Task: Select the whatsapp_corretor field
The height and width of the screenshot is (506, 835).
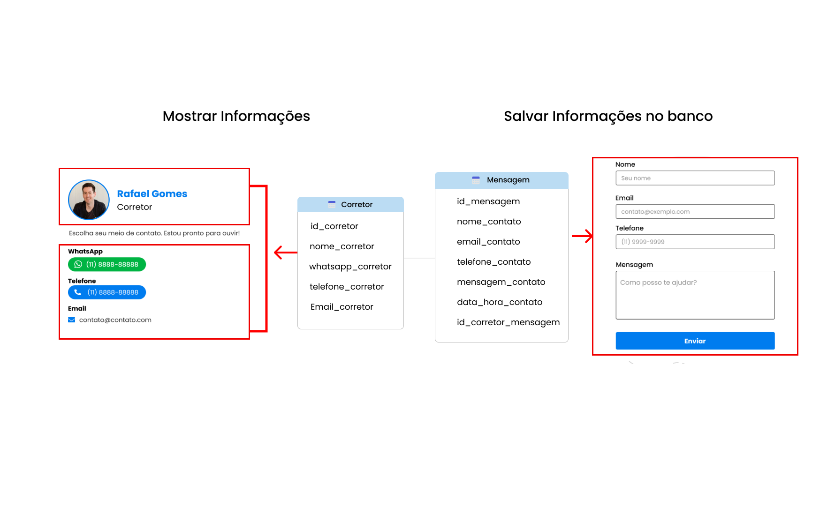Action: [350, 267]
